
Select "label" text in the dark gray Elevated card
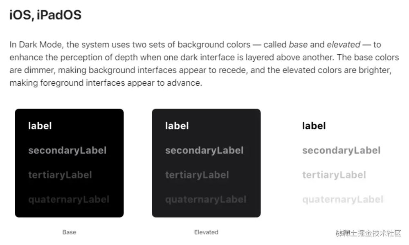(x=177, y=126)
